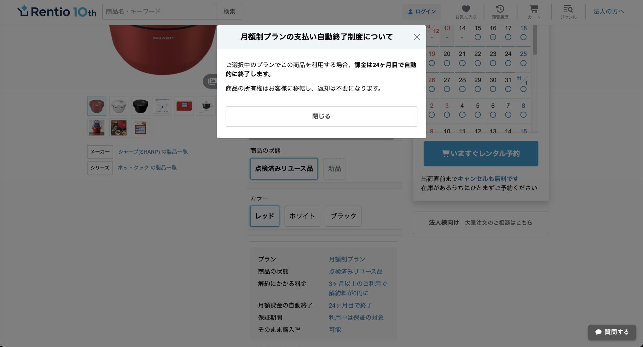Open the genre search icon

568,12
